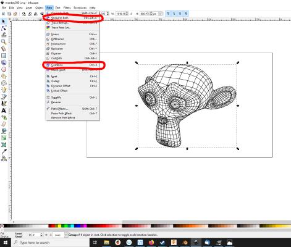
Task: Select the Spray objects tool
Action: (x=4, y=117)
